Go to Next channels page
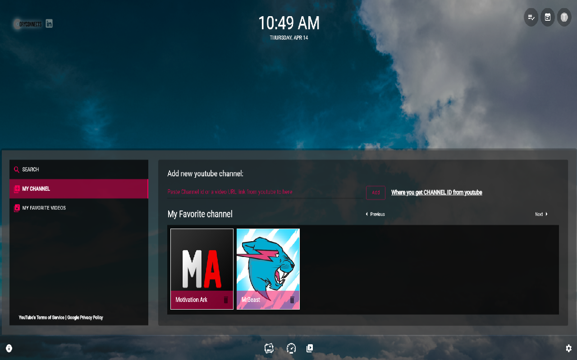Viewport: 577px width, 360px height. [541, 214]
